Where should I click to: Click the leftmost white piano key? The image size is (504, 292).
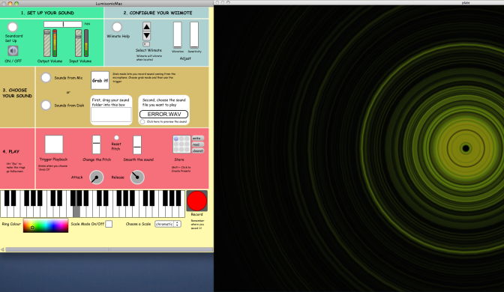4,212
